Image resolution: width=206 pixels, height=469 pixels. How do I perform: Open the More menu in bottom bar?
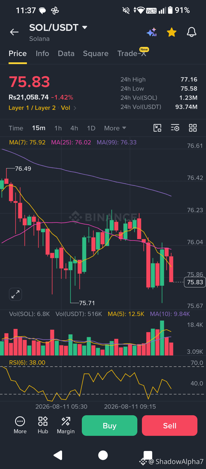coord(20,425)
